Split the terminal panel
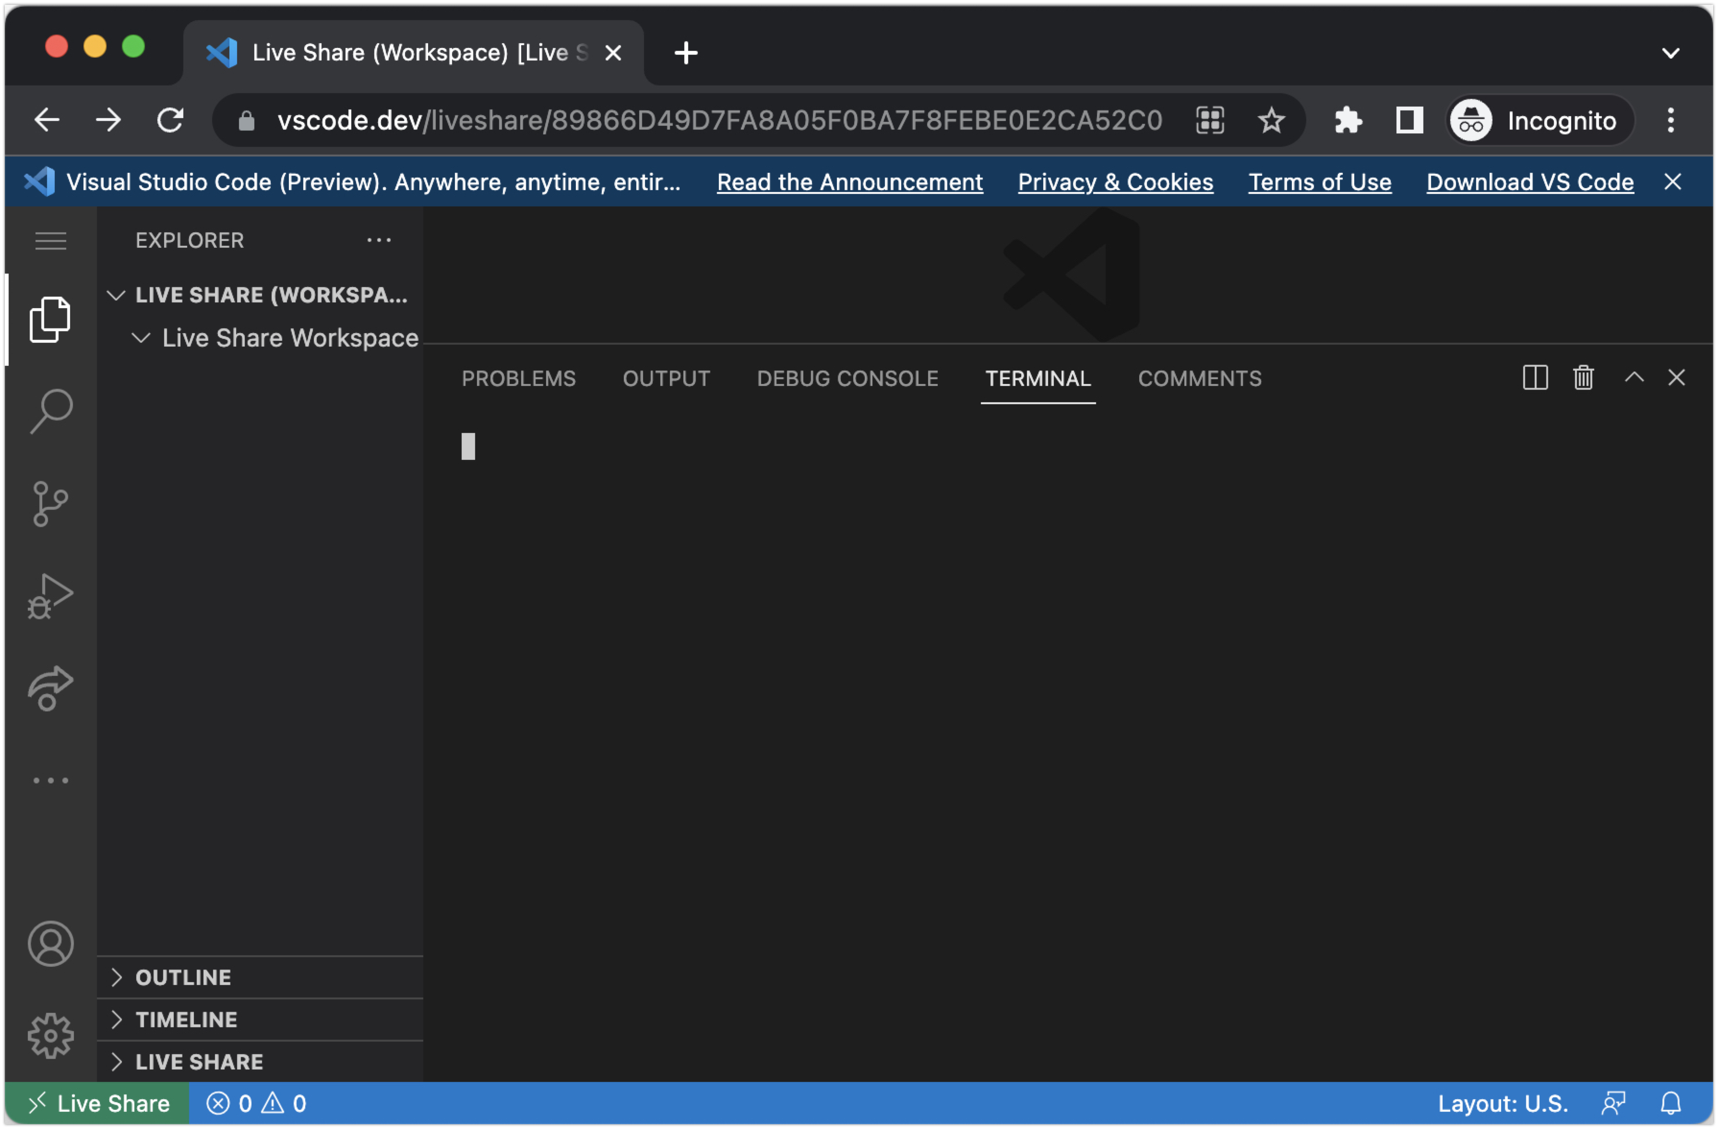The width and height of the screenshot is (1718, 1129). pos(1535,378)
